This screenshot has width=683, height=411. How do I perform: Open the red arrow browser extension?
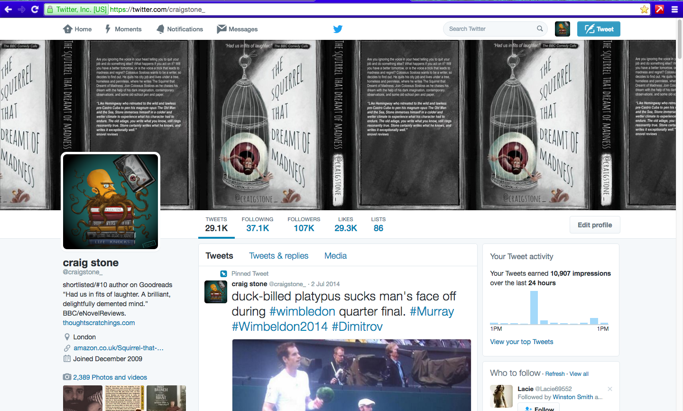click(x=659, y=9)
